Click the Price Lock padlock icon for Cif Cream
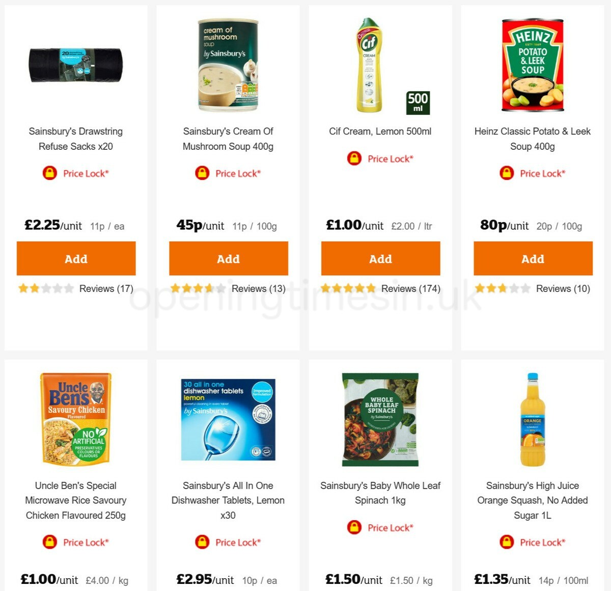This screenshot has width=611, height=591. pos(354,158)
